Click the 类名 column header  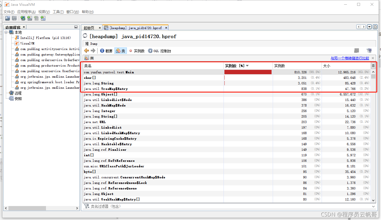pyautogui.click(x=153, y=66)
